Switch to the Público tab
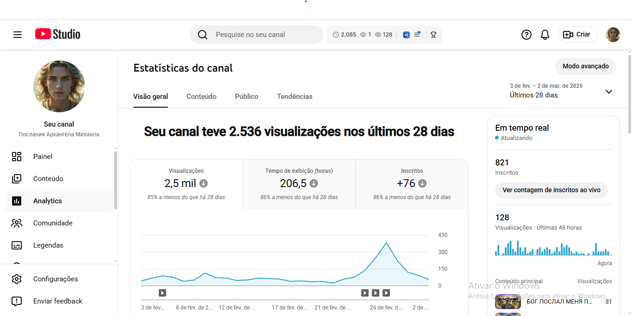The width and height of the screenshot is (632, 316). [247, 96]
